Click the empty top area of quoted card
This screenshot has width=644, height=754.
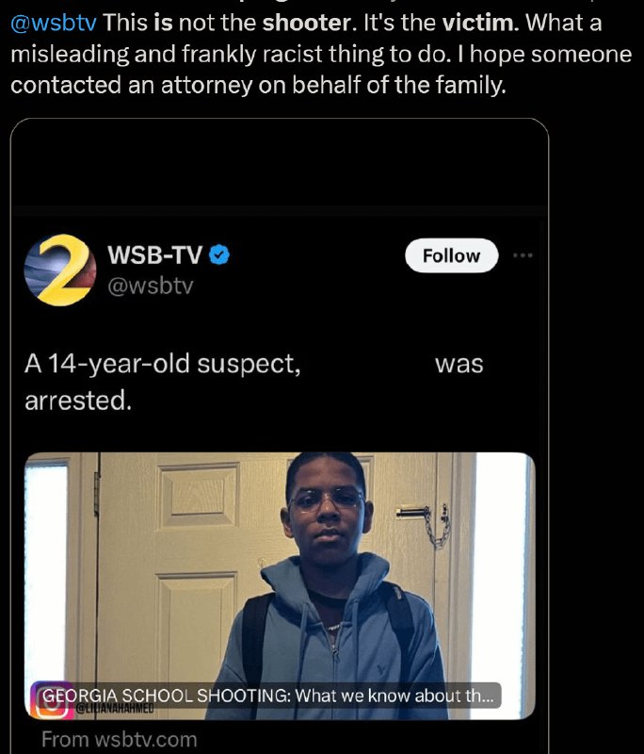point(280,163)
